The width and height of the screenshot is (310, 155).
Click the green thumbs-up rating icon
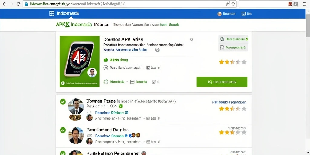(x=106, y=60)
